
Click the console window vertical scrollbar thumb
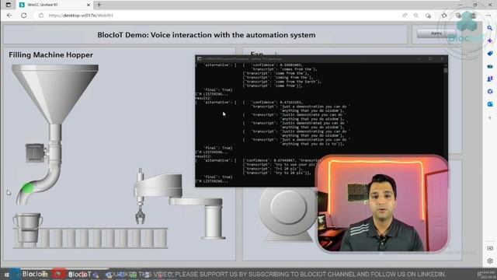tap(446, 70)
